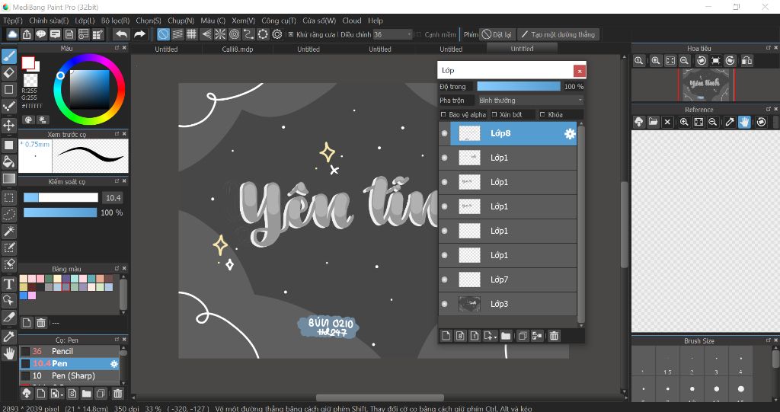Viewport: 780px width, 412px height.
Task: Click the Redo arrow
Action: click(x=140, y=34)
